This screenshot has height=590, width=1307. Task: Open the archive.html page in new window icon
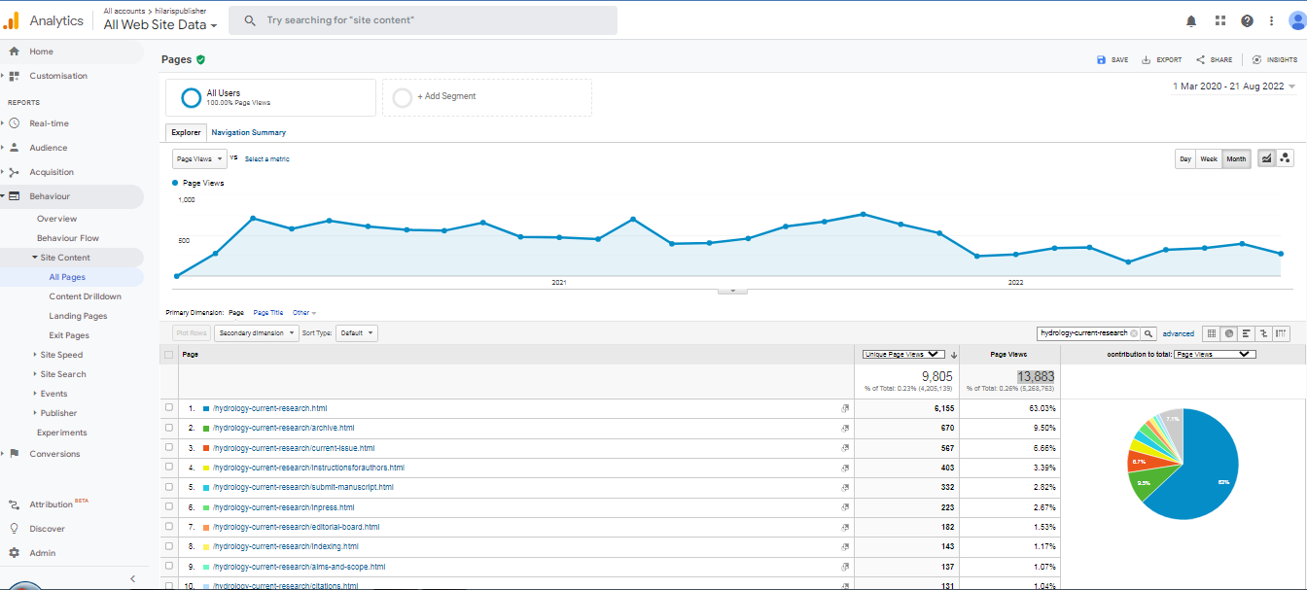click(845, 428)
